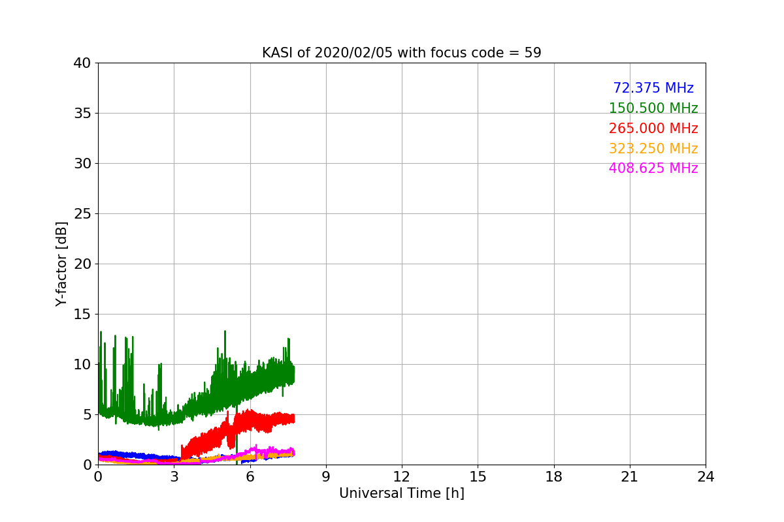The image size is (784, 522).
Task: Select the blue '72.375 MHz' legend label
Action: 653,88
